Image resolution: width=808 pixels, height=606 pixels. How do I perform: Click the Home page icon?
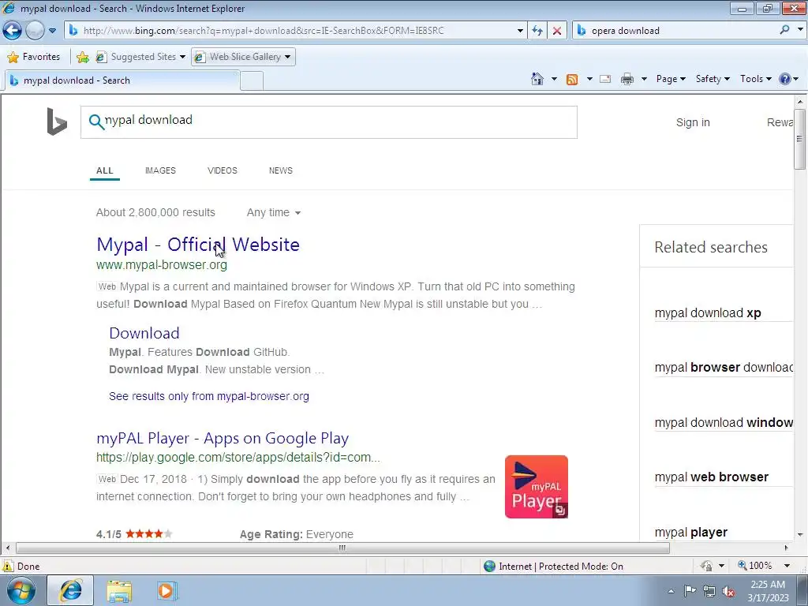tap(537, 79)
